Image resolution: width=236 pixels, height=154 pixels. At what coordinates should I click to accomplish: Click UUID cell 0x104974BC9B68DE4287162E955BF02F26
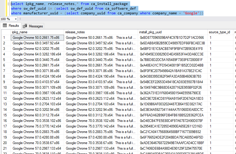point(173,87)
